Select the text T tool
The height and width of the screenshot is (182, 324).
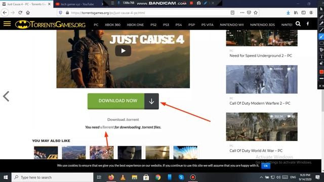pos(321,57)
